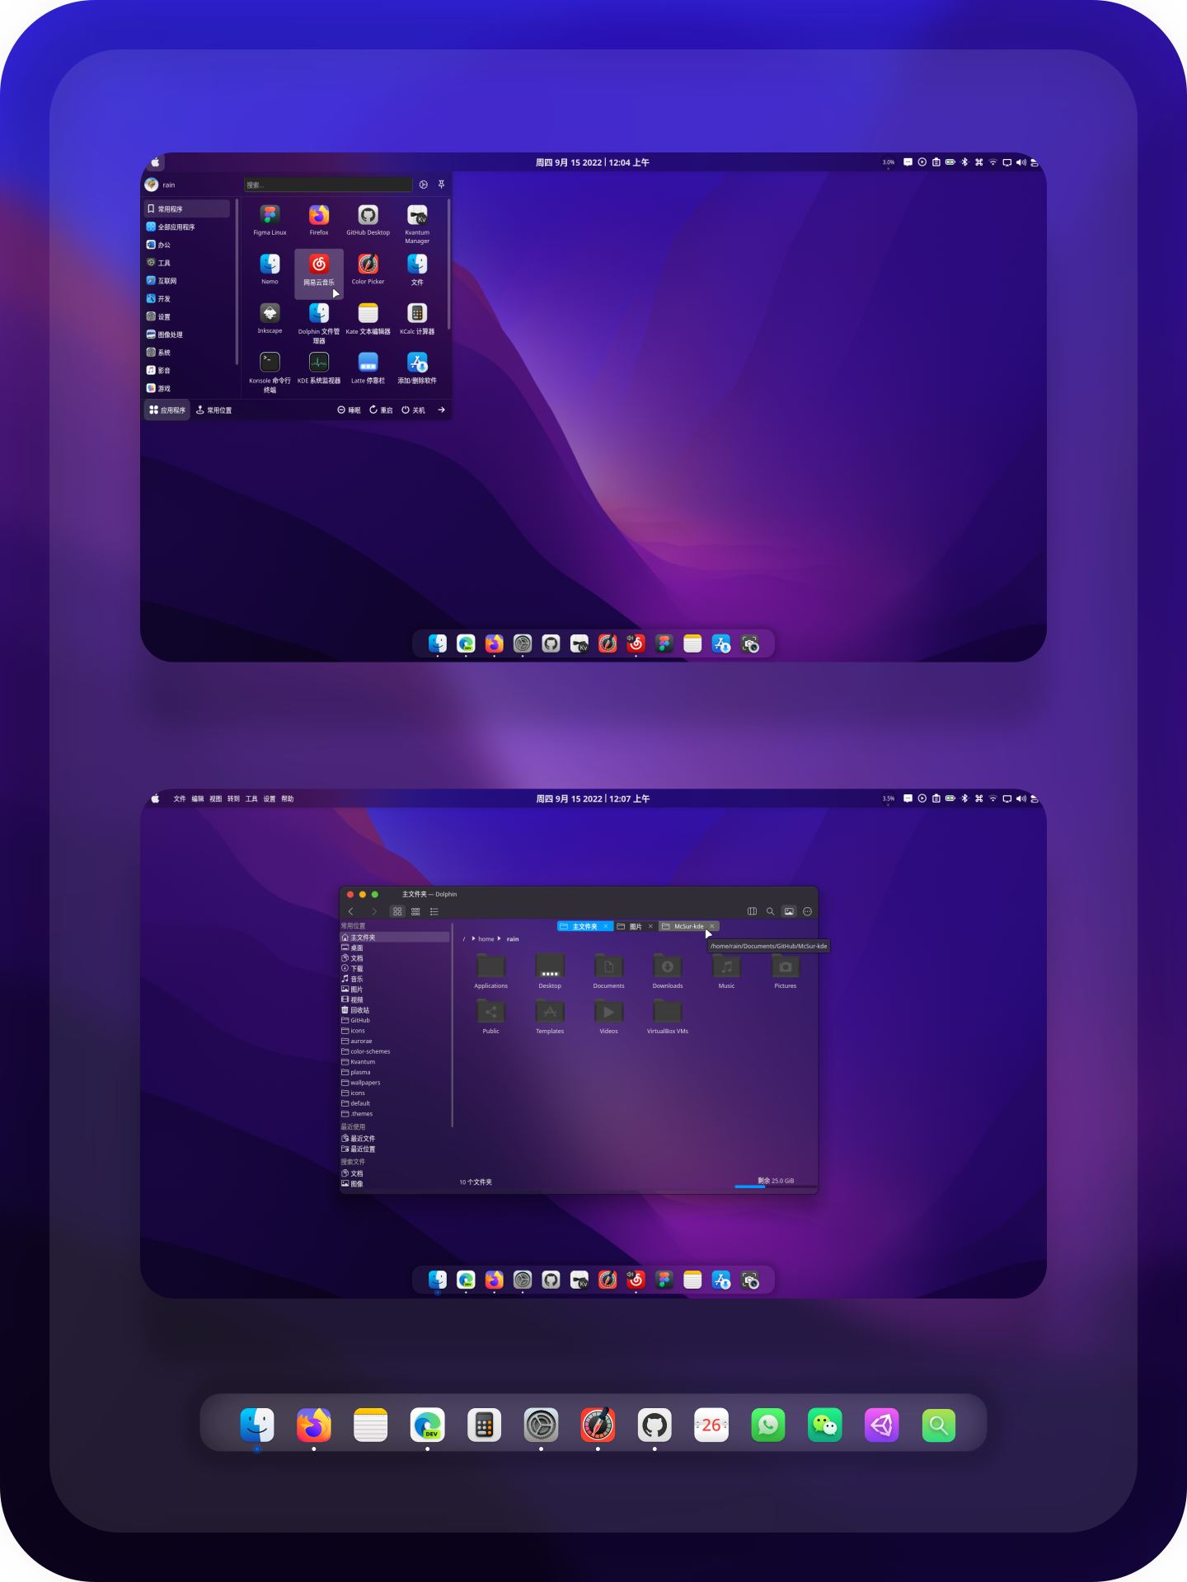Select 回收站 in Dolphin's places sidebar
This screenshot has width=1187, height=1582.
tap(395, 1009)
